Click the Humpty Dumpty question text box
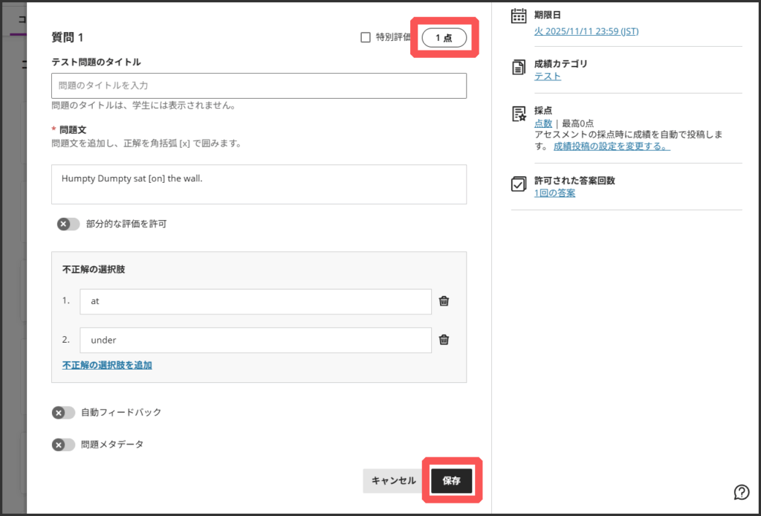761x516 pixels. tap(259, 184)
